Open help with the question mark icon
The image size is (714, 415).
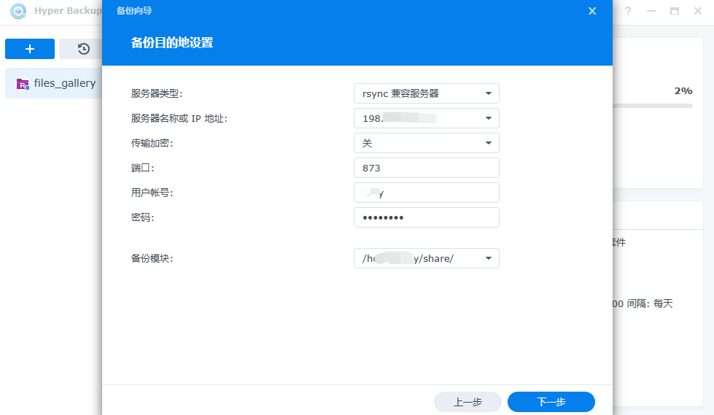pyautogui.click(x=627, y=11)
